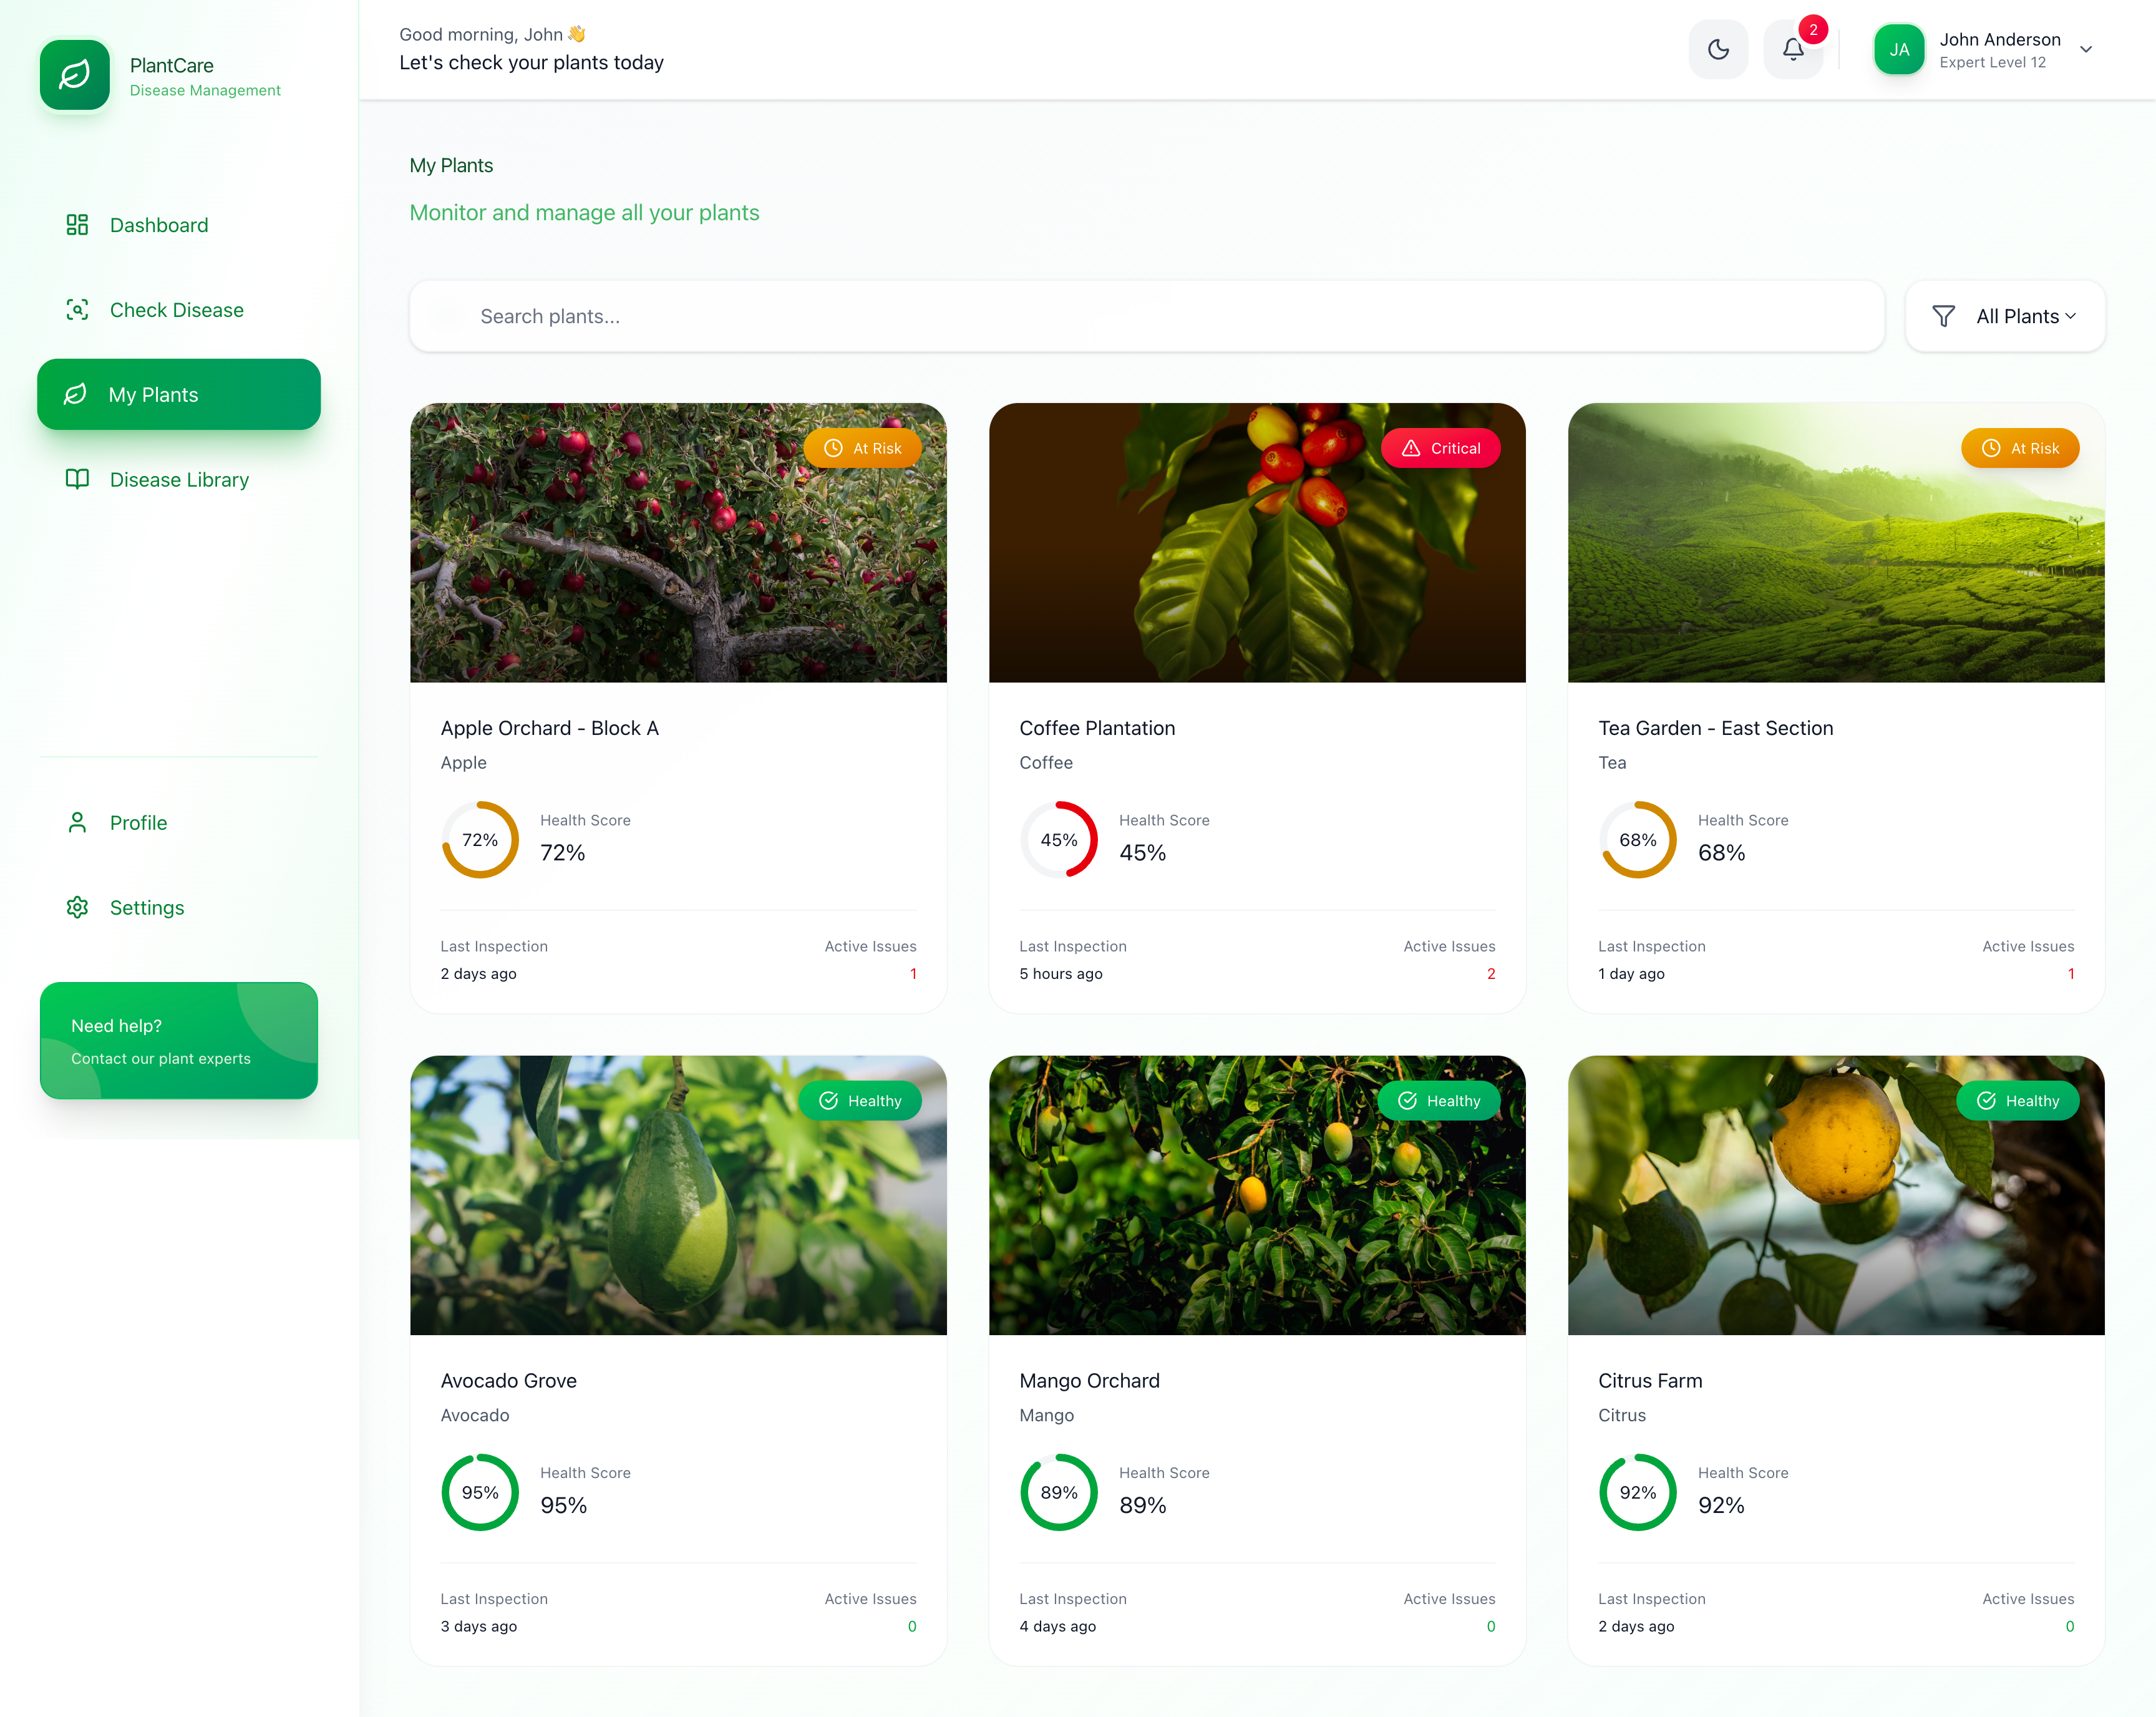Open the Profile page
This screenshot has width=2156, height=1717.
(x=179, y=822)
